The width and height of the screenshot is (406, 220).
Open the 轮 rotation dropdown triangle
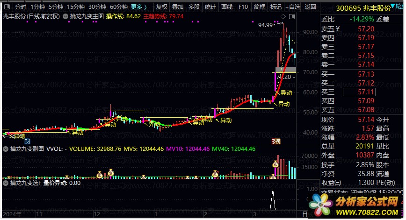click(392, 6)
